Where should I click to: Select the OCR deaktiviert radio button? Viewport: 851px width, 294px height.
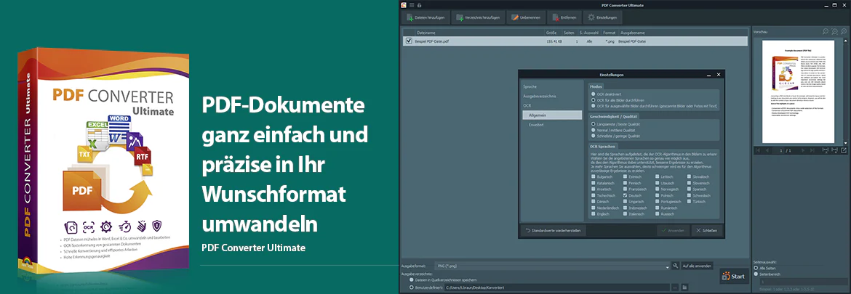(x=594, y=94)
